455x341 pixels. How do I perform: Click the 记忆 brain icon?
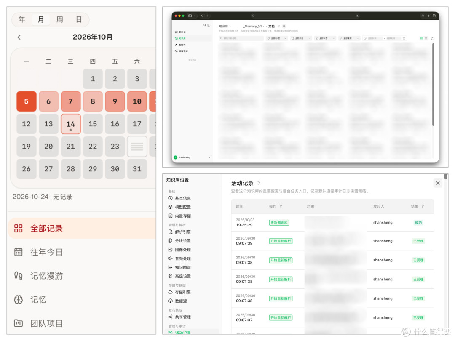click(x=18, y=300)
